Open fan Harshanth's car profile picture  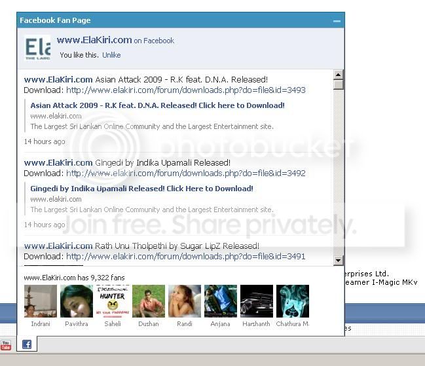[x=257, y=301]
